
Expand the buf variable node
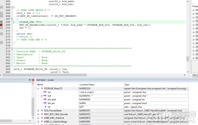42,96
